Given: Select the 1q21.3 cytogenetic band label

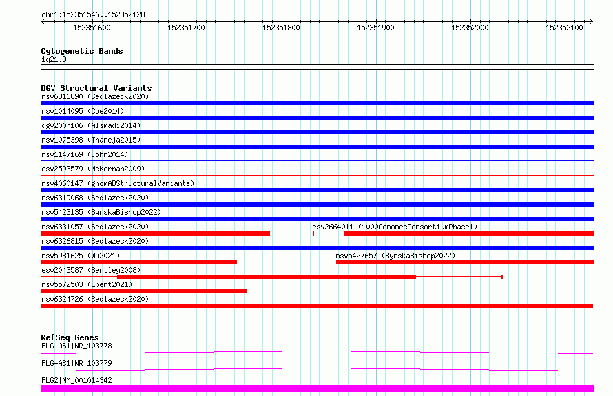Looking at the screenshot, I should [54, 59].
